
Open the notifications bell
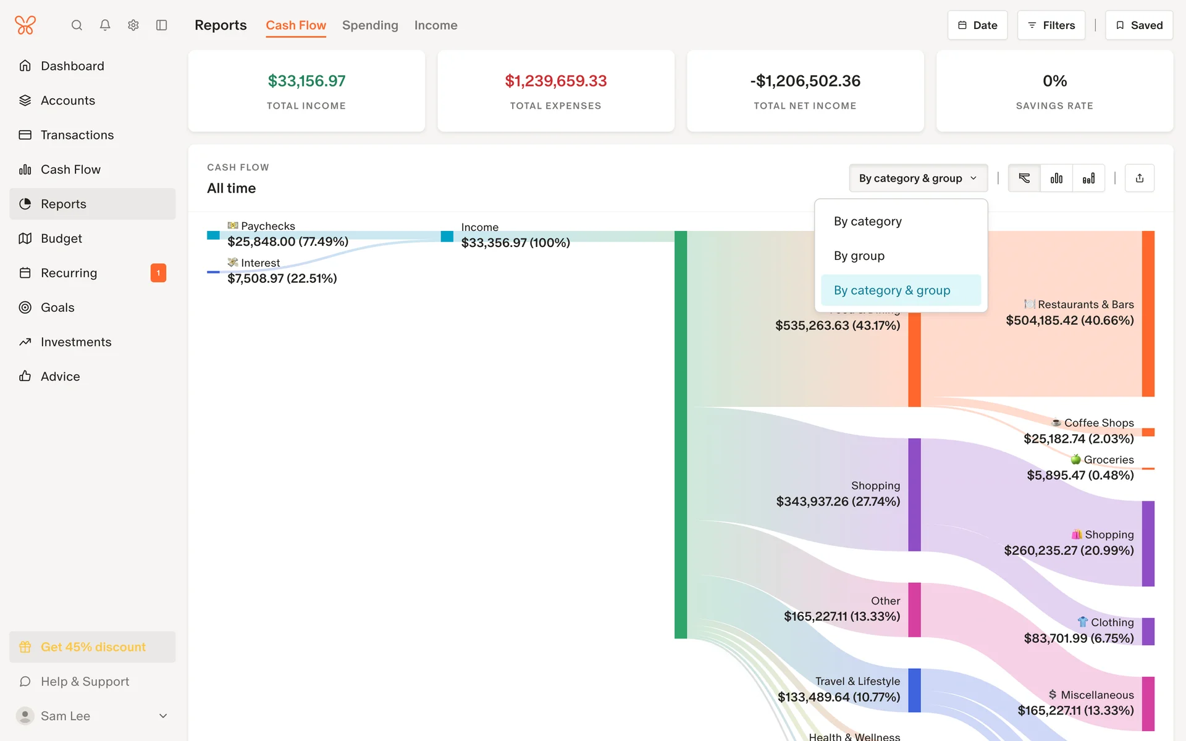tap(105, 25)
